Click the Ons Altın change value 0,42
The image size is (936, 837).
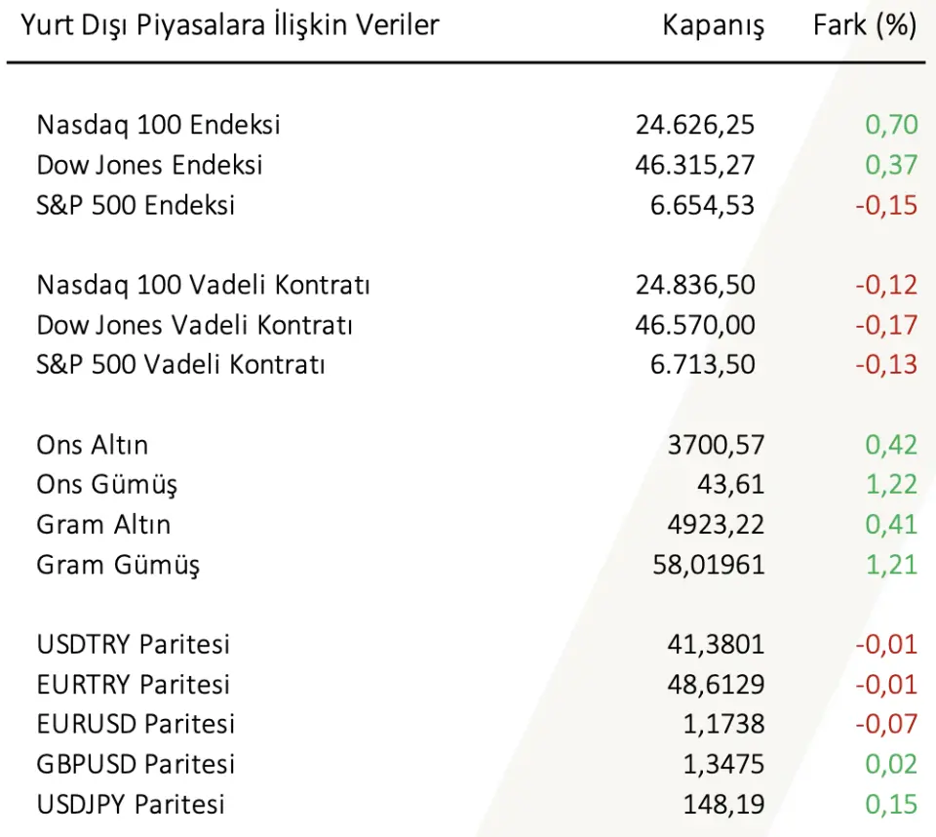891,445
